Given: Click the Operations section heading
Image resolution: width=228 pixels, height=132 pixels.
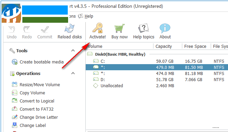Looking at the screenshot, I should 28,74.
